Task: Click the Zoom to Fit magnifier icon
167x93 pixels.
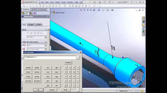Action: (x=81, y=10)
